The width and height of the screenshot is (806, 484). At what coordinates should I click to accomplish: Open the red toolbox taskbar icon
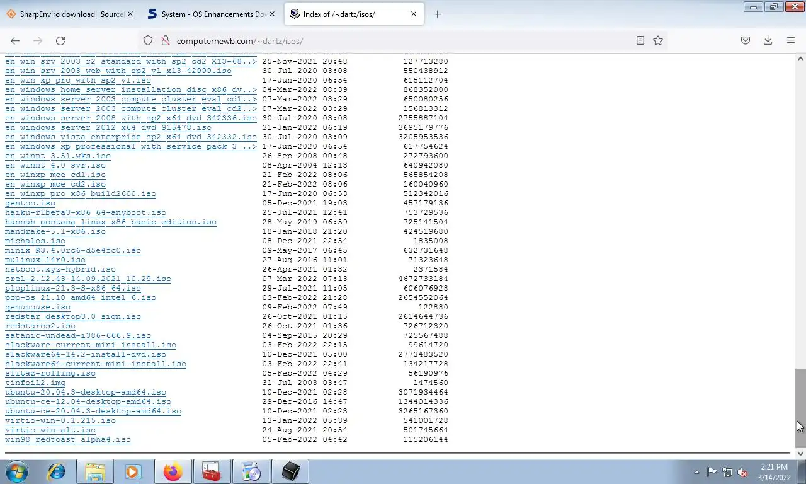(x=212, y=471)
